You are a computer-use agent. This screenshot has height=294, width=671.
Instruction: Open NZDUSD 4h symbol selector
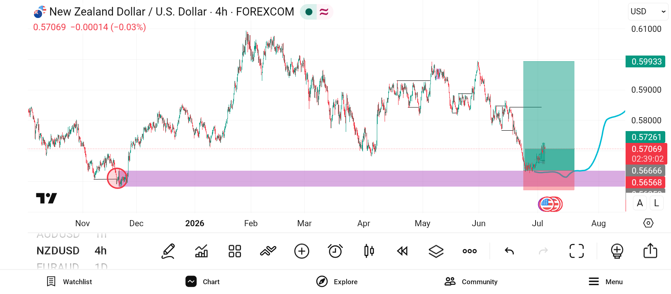coord(72,251)
